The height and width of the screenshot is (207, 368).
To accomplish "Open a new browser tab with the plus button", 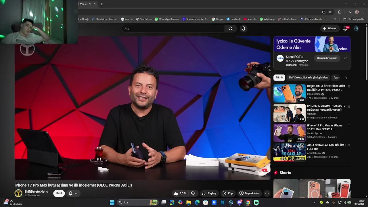I will click(x=101, y=4).
